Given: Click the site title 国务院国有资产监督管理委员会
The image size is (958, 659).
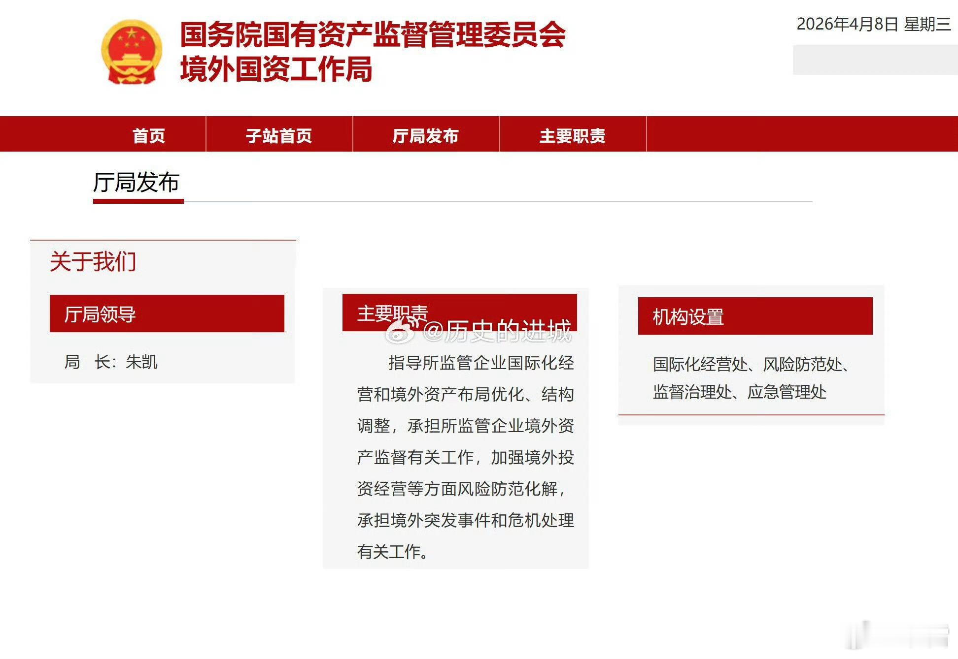Looking at the screenshot, I should tap(373, 35).
